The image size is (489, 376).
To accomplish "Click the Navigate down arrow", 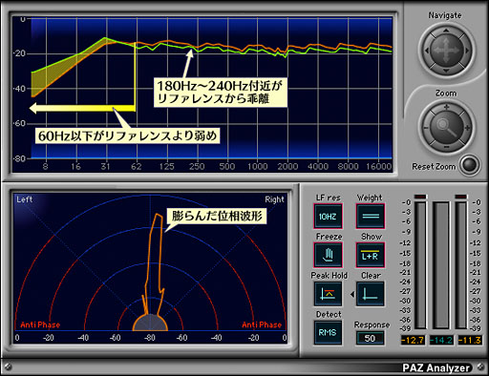I will (x=446, y=71).
